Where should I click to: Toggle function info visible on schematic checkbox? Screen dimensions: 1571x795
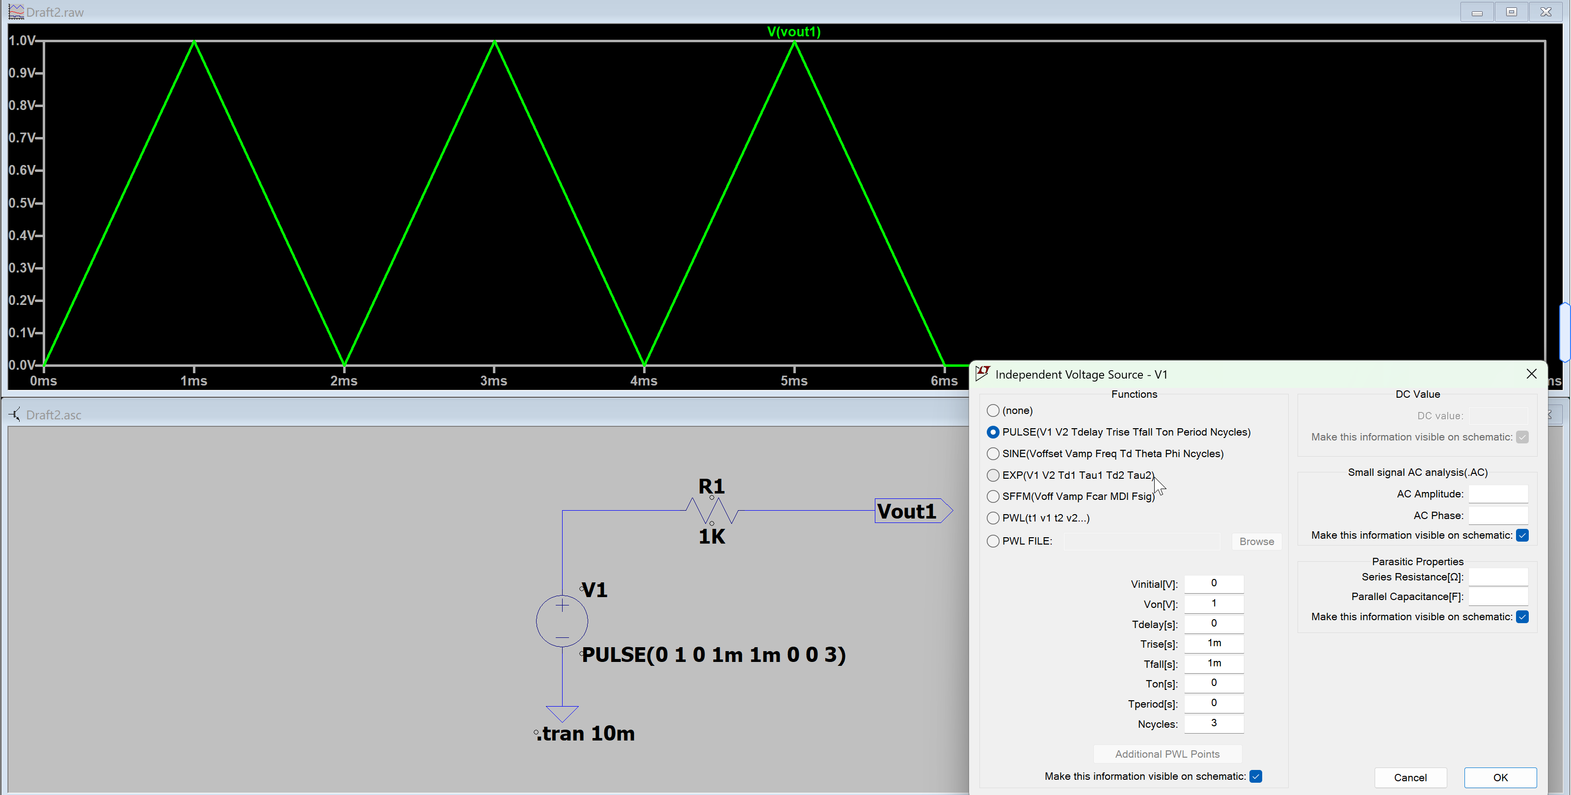pos(1256,776)
